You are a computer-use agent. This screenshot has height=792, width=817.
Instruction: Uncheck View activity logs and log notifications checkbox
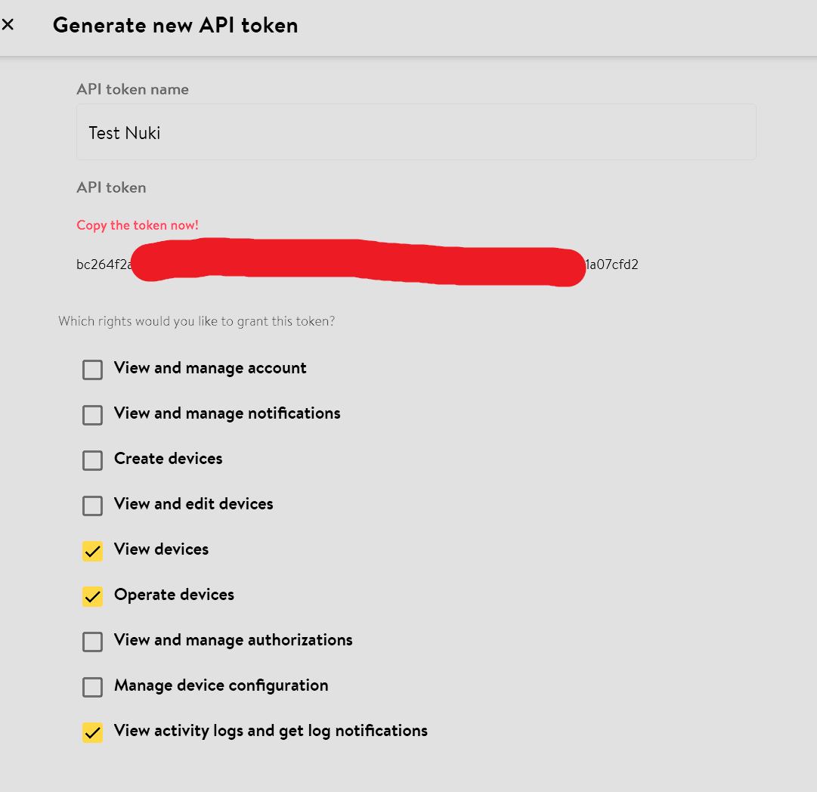[92, 732]
